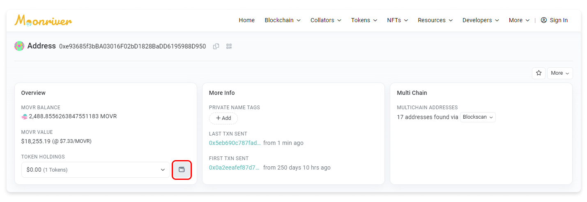Open the last sent transaction hash

tap(235, 143)
